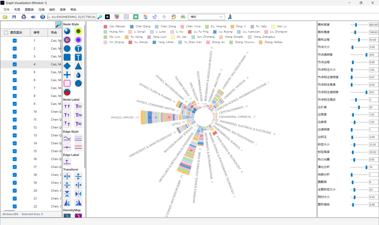Open the 图聚类 menu
379x225 pixels.
(x=29, y=10)
